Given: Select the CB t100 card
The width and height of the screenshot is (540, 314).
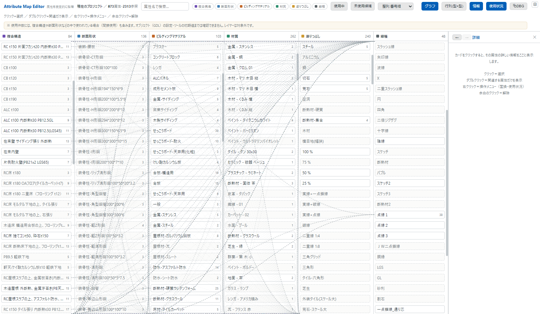Looking at the screenshot, I should coord(36,68).
